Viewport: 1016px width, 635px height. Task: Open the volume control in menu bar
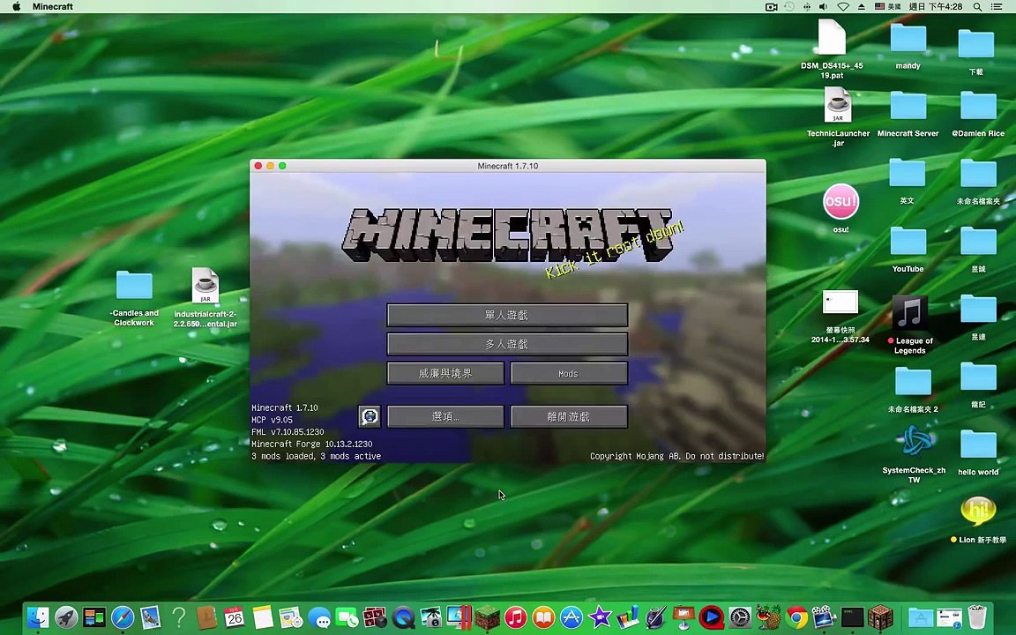pos(823,6)
